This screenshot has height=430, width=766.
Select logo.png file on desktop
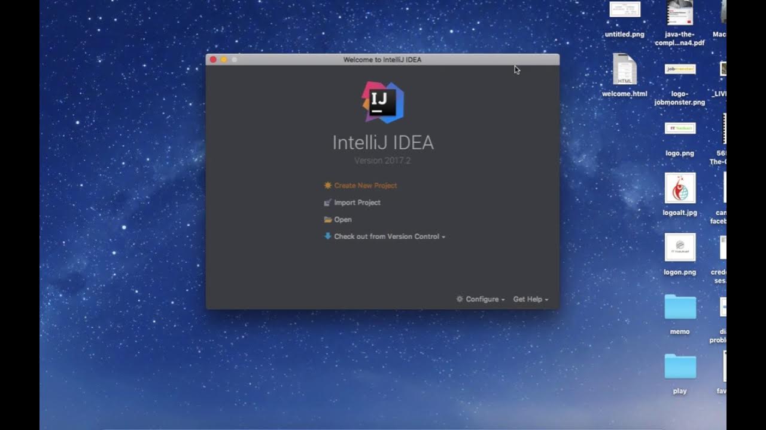point(680,139)
